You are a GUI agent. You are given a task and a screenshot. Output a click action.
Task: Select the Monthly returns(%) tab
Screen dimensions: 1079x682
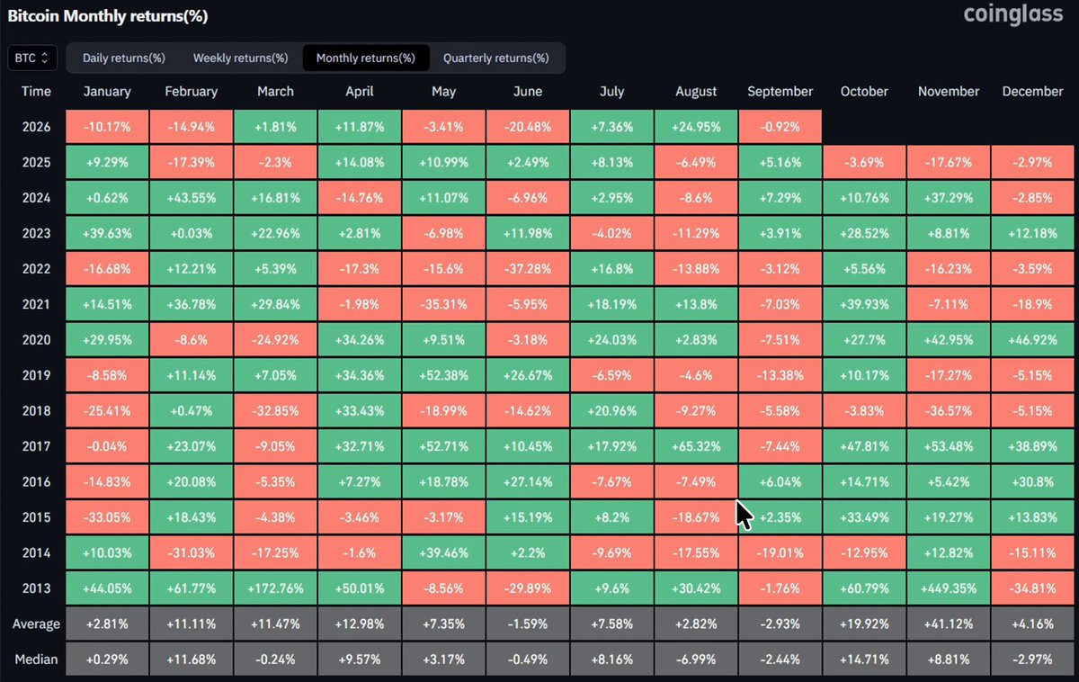tap(366, 58)
